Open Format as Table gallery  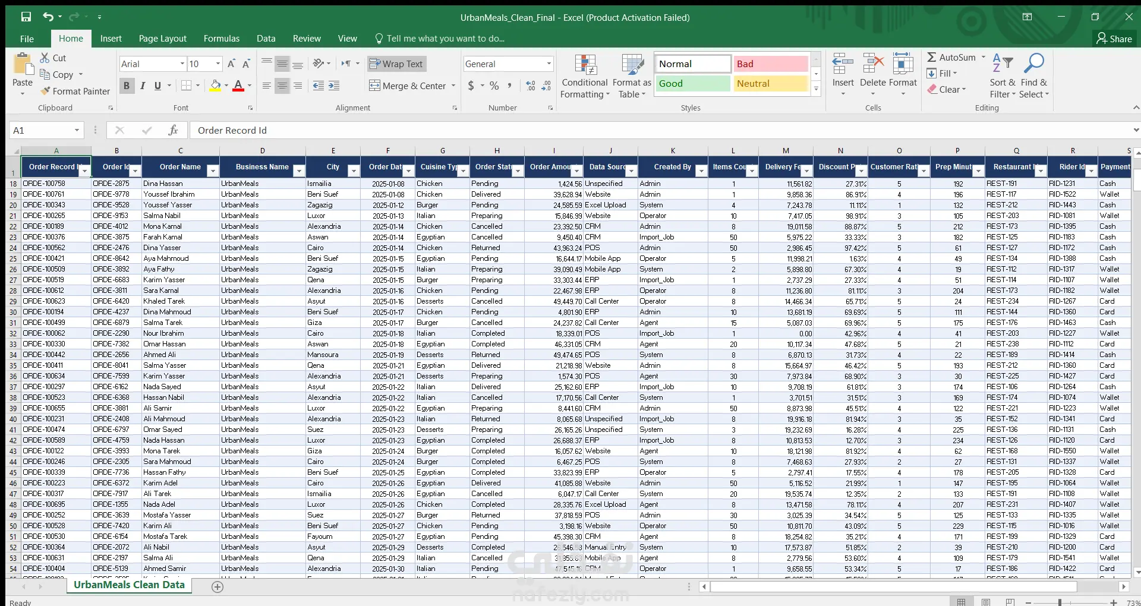click(632, 76)
